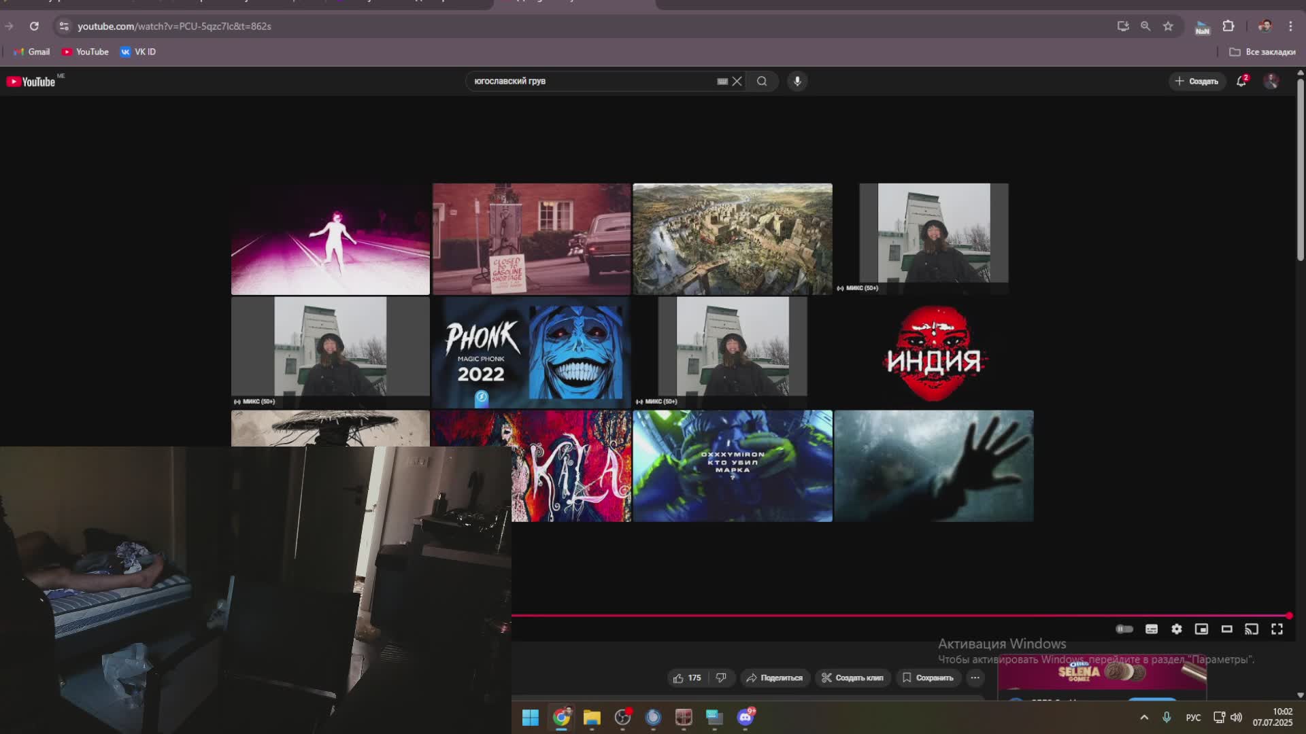
Task: Open YouTube notifications bell
Action: click(1241, 81)
